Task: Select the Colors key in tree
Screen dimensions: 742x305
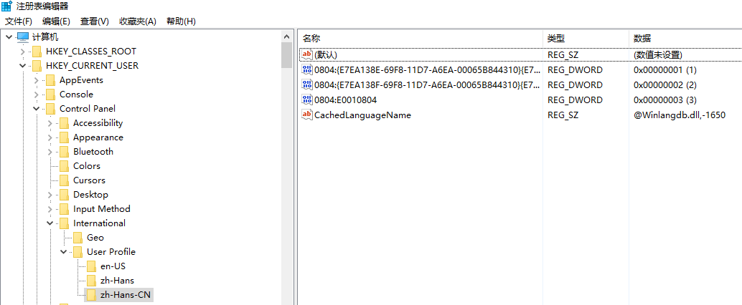Action: 86,166
